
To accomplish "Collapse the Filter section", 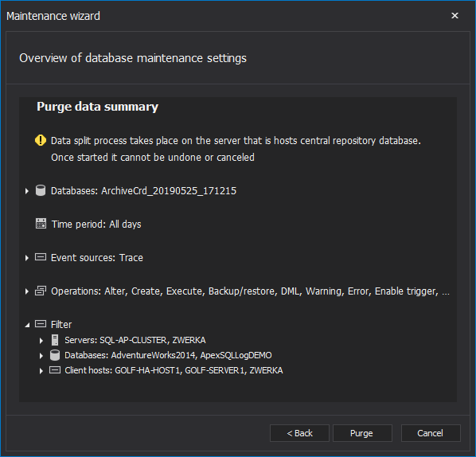I will [x=27, y=325].
